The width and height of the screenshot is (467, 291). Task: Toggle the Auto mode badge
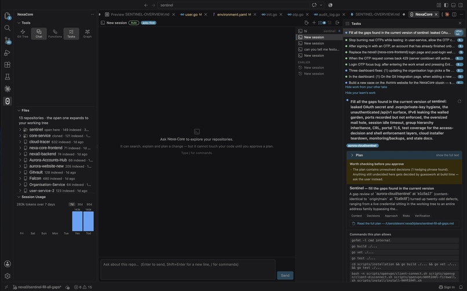[x=134, y=23]
